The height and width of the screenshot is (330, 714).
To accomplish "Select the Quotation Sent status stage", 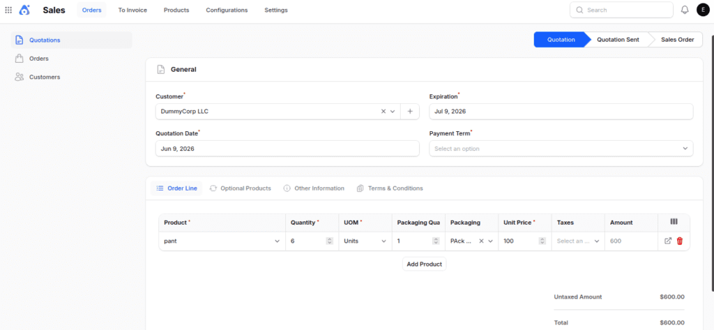I will pyautogui.click(x=618, y=40).
